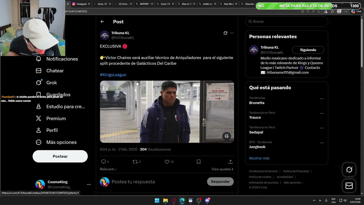Open Perfil in the sidebar
The width and height of the screenshot is (364, 205).
47,130
